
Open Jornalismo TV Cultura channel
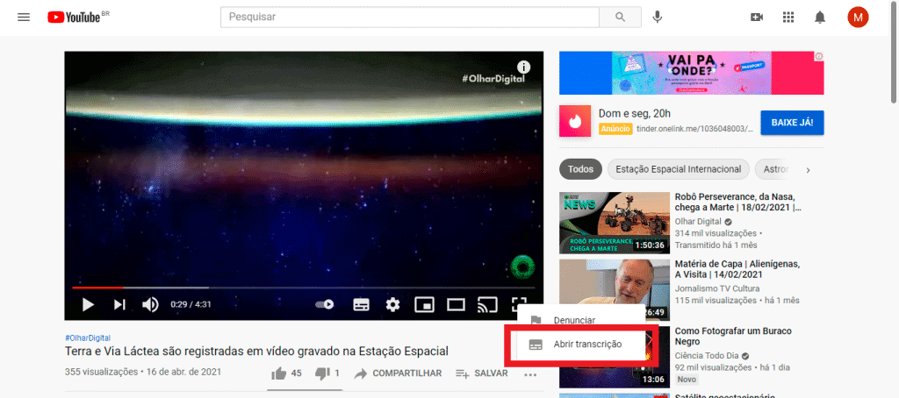(x=717, y=288)
